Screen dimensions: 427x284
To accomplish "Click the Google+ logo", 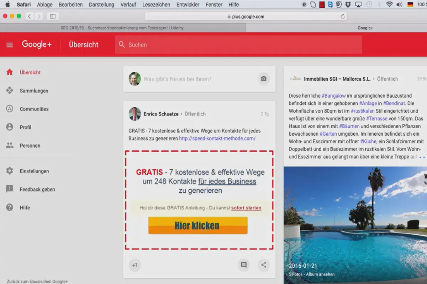I will pos(37,44).
